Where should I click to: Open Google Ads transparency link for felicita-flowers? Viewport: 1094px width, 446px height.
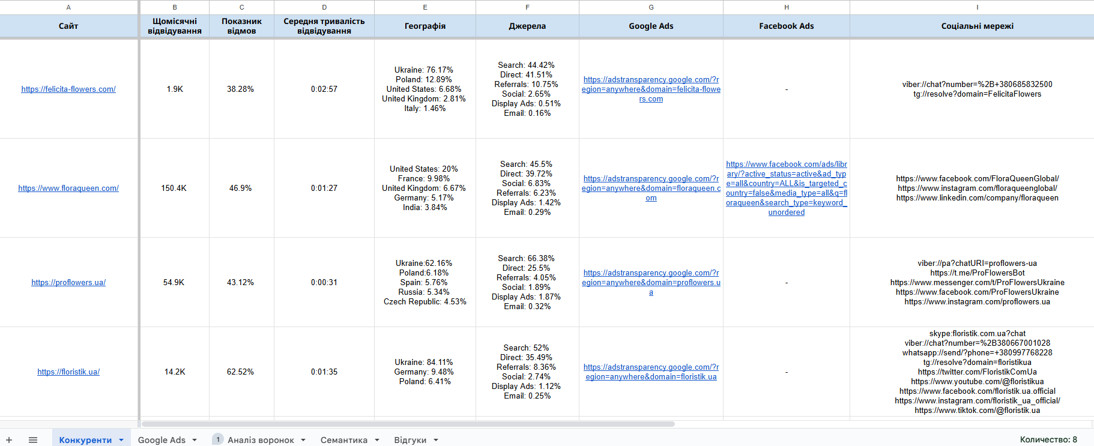coord(651,89)
